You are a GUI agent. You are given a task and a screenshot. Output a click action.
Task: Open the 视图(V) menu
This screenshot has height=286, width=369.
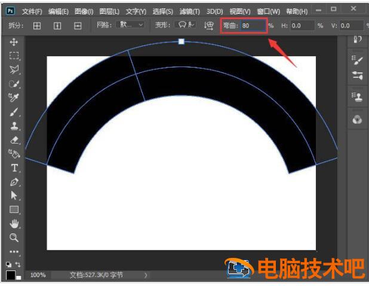240,11
